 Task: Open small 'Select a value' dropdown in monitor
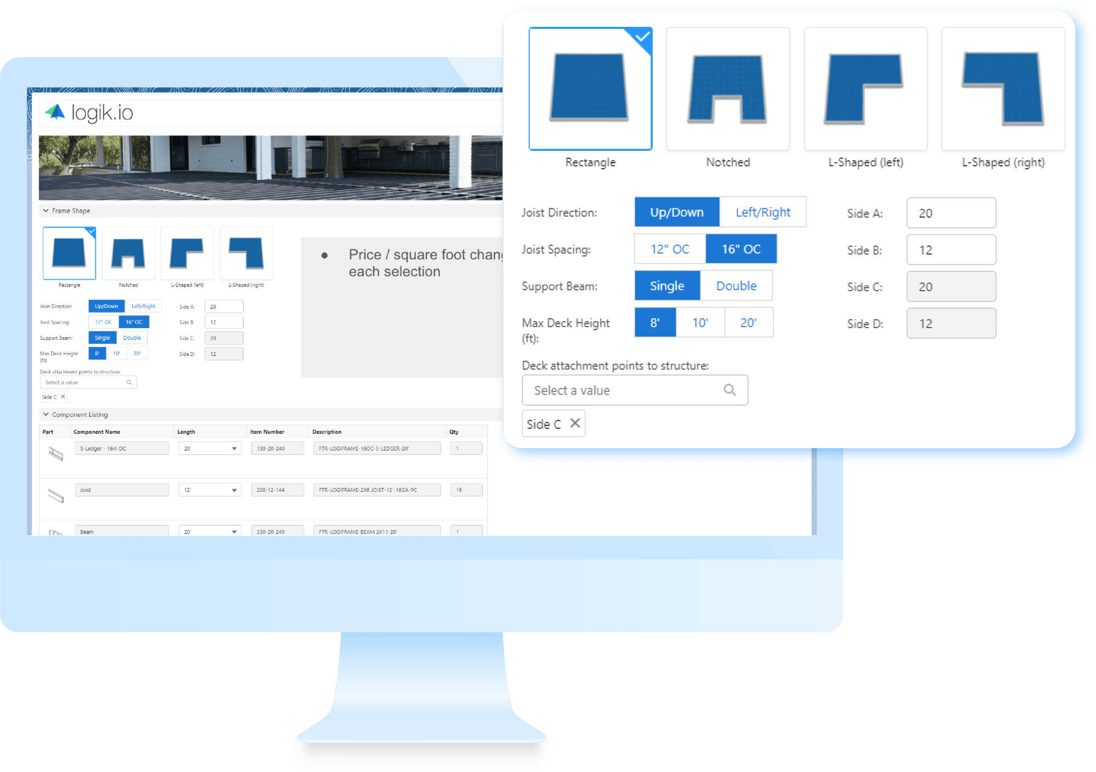pos(88,382)
